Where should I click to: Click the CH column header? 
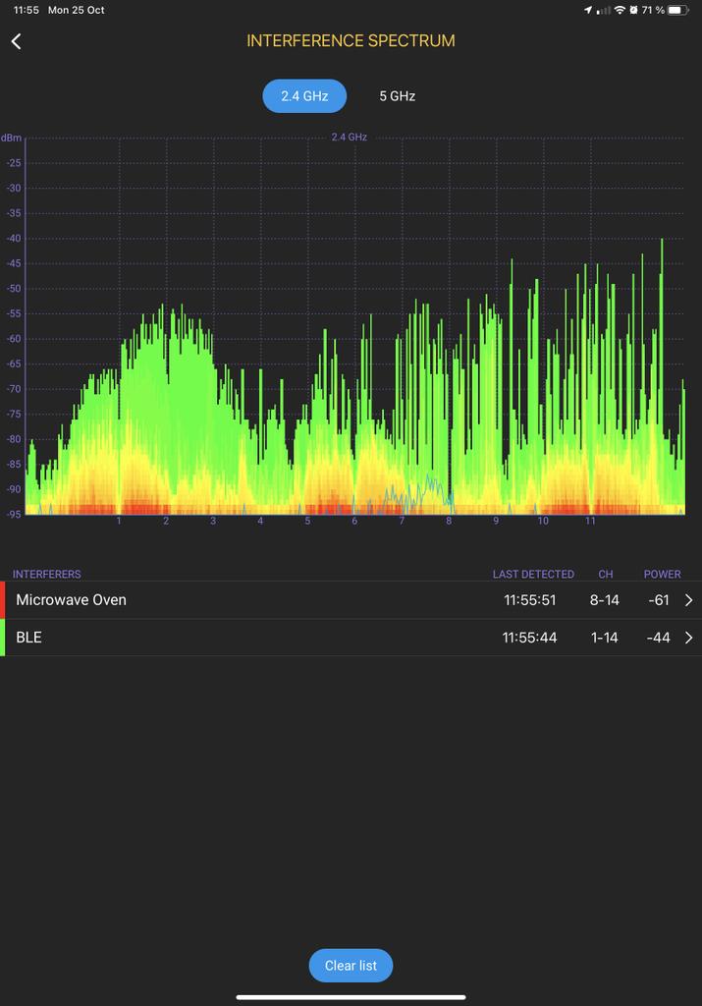point(606,574)
